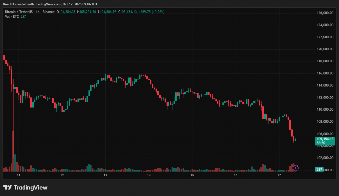Screen dimensions: 339x196
Task: Click the latest green candle at chart end
Action: coord(295,140)
